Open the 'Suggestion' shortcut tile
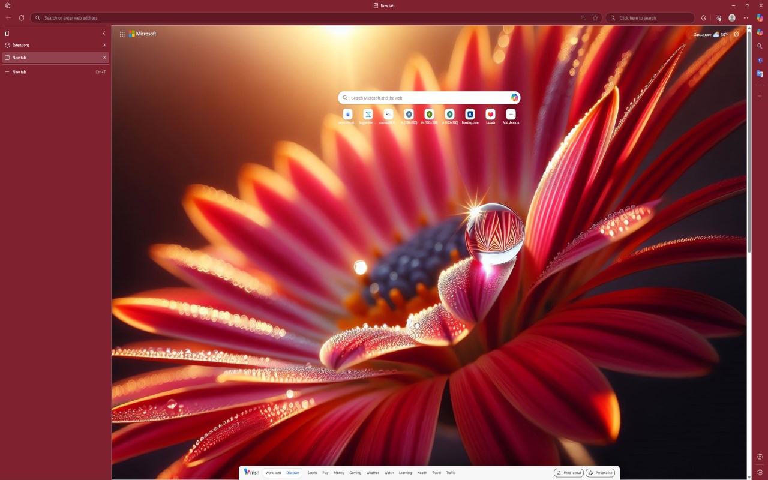 [x=368, y=116]
